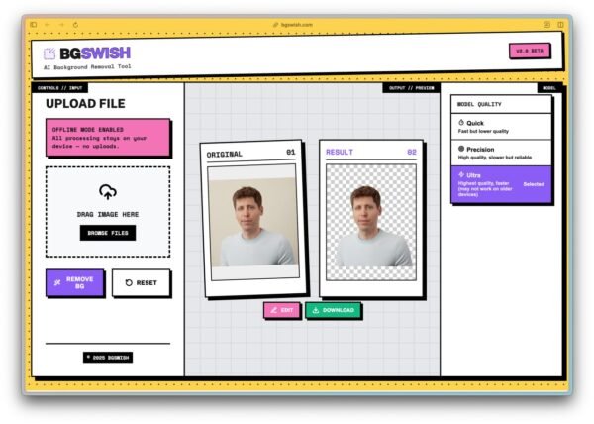Image resolution: width=594 pixels, height=424 pixels.
Task: Click the browser forward arrow
Action: (x=61, y=25)
